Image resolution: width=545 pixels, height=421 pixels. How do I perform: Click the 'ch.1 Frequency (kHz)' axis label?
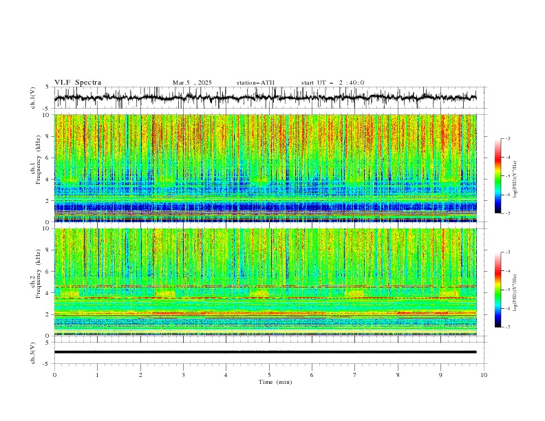(x=36, y=158)
